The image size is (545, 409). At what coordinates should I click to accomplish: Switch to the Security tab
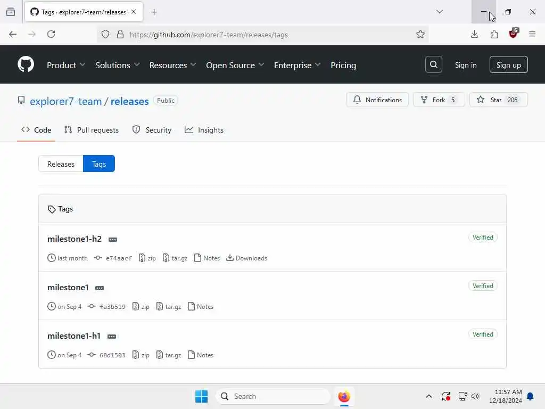152,130
